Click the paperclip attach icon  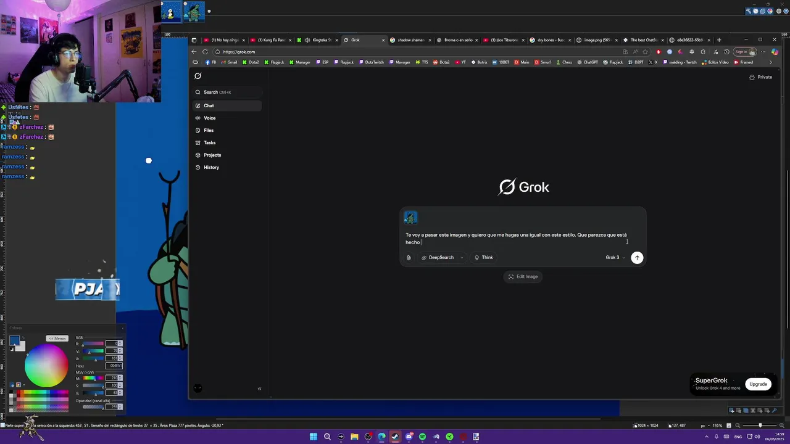[409, 258]
